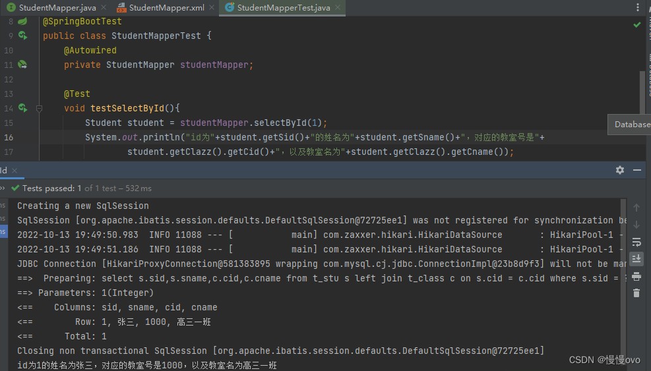Click the editor vertical scrollbar
The height and width of the screenshot is (371, 651).
point(642,94)
